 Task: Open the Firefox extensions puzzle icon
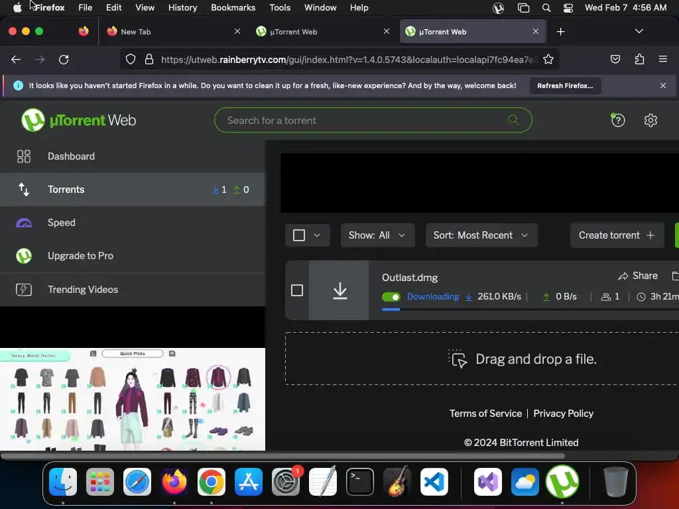pyautogui.click(x=639, y=59)
